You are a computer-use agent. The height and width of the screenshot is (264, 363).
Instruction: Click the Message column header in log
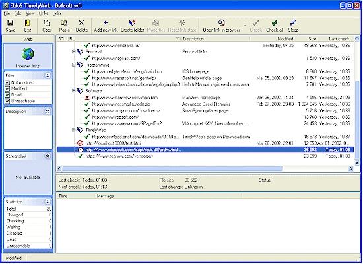click(168, 196)
